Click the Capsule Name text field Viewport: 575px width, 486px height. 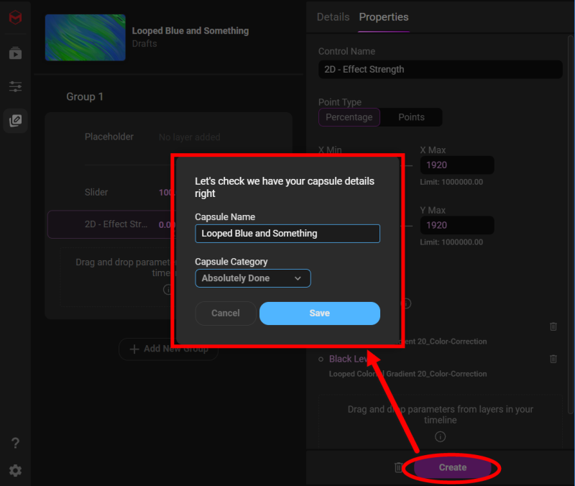click(287, 234)
